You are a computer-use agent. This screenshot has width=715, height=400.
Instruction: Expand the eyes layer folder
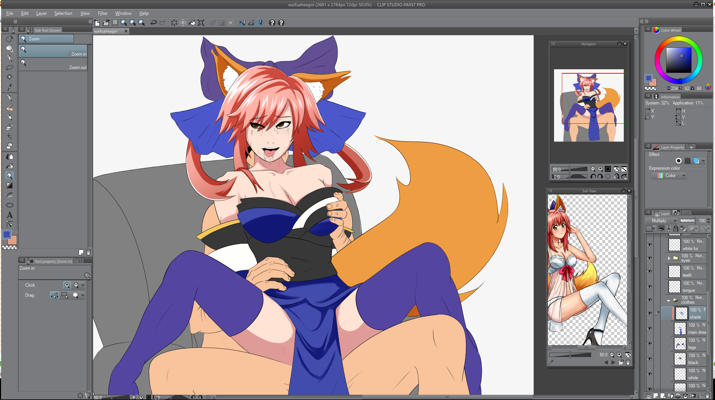pos(669,258)
